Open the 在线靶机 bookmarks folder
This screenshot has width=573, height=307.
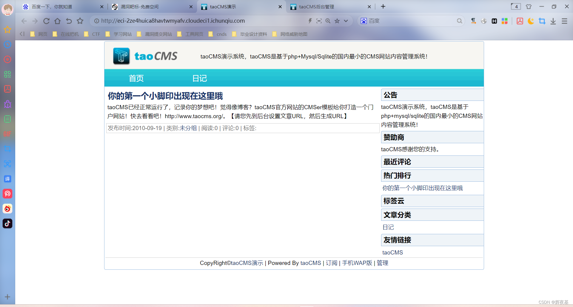click(66, 34)
